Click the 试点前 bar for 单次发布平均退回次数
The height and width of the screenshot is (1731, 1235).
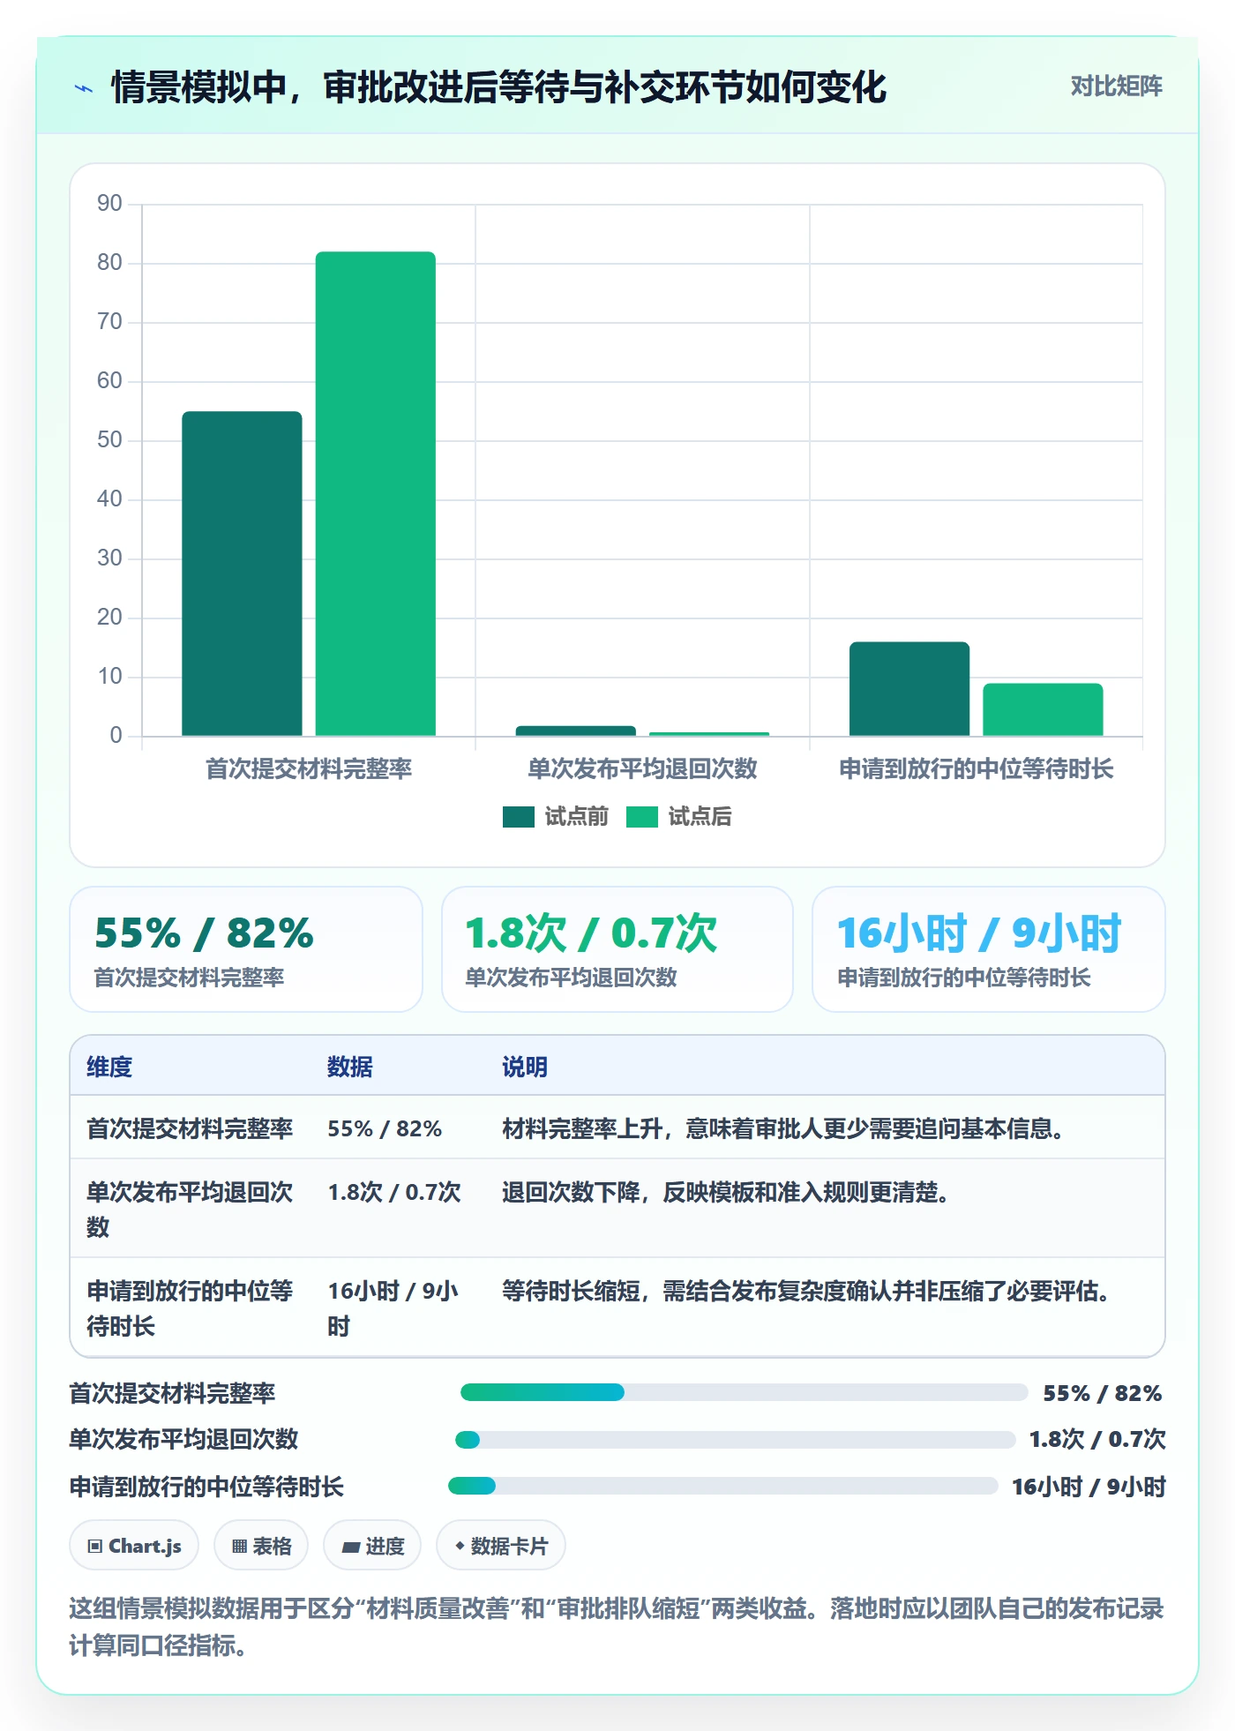click(576, 731)
